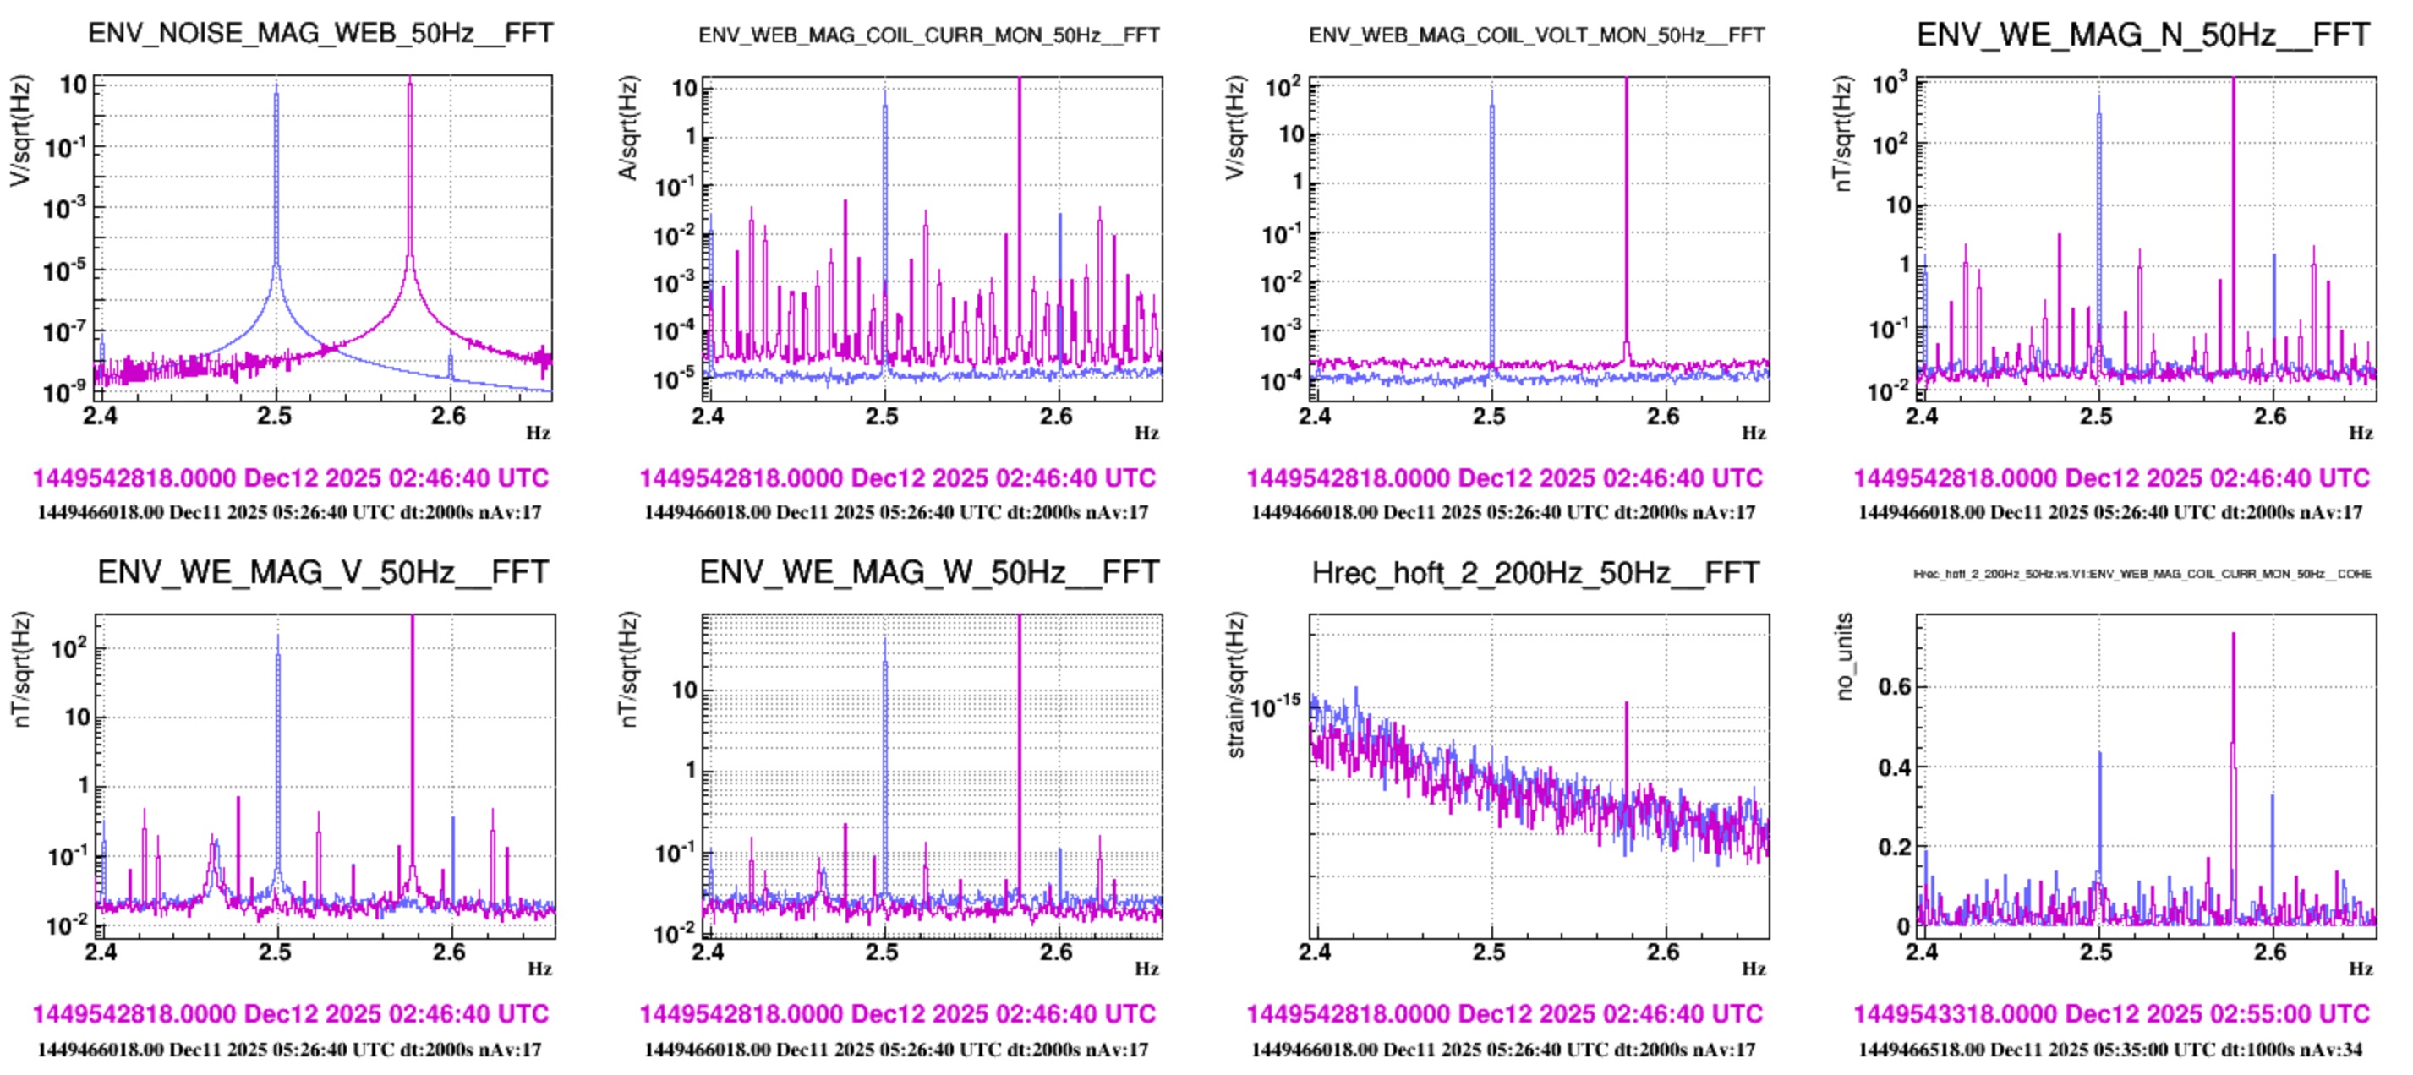Click the ENV_WE_MAG_W_50Hz__FFT plot title

click(x=929, y=572)
